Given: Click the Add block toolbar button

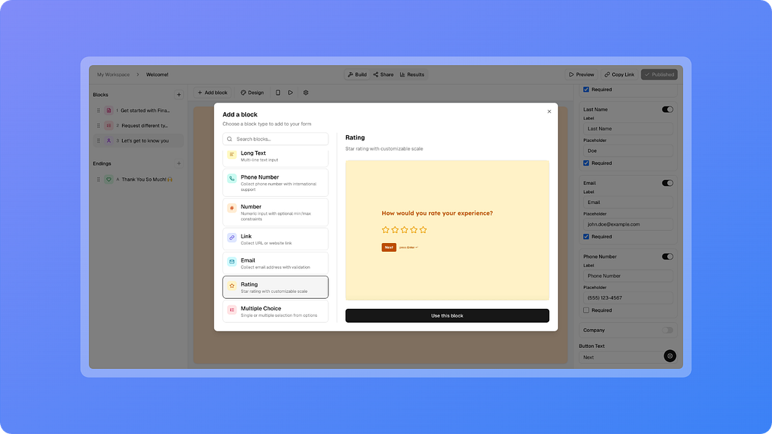Looking at the screenshot, I should pyautogui.click(x=212, y=93).
